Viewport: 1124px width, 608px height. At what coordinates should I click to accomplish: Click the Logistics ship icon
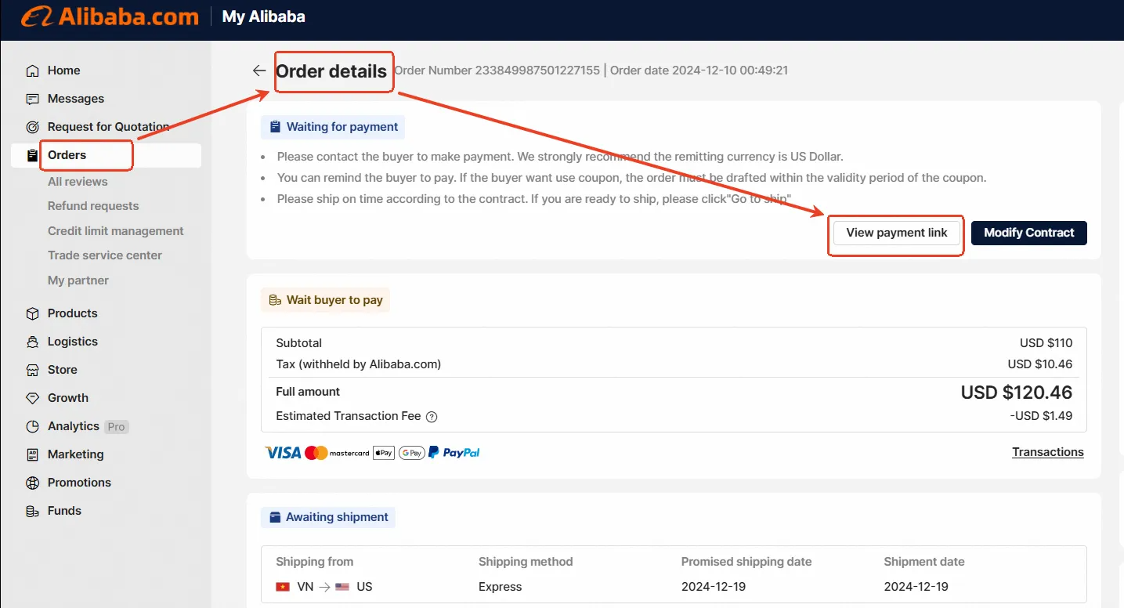[x=32, y=342]
